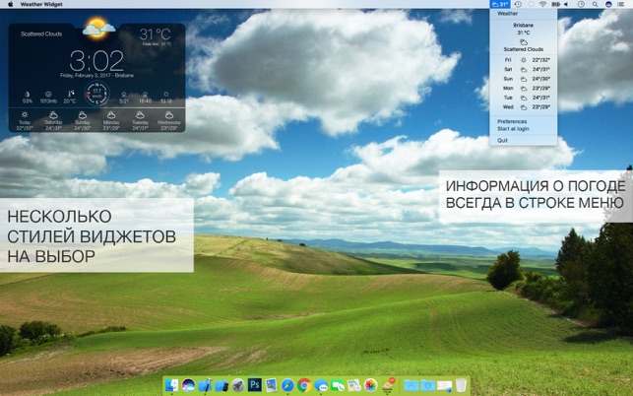Click the Weather header in dropdown
This screenshot has height=396, width=633.
pos(507,14)
